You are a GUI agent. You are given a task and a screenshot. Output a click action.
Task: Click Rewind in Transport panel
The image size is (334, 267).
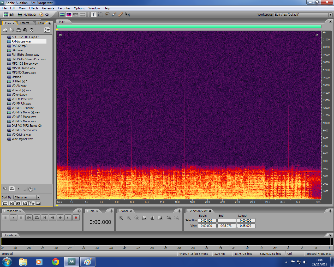(x=52, y=217)
